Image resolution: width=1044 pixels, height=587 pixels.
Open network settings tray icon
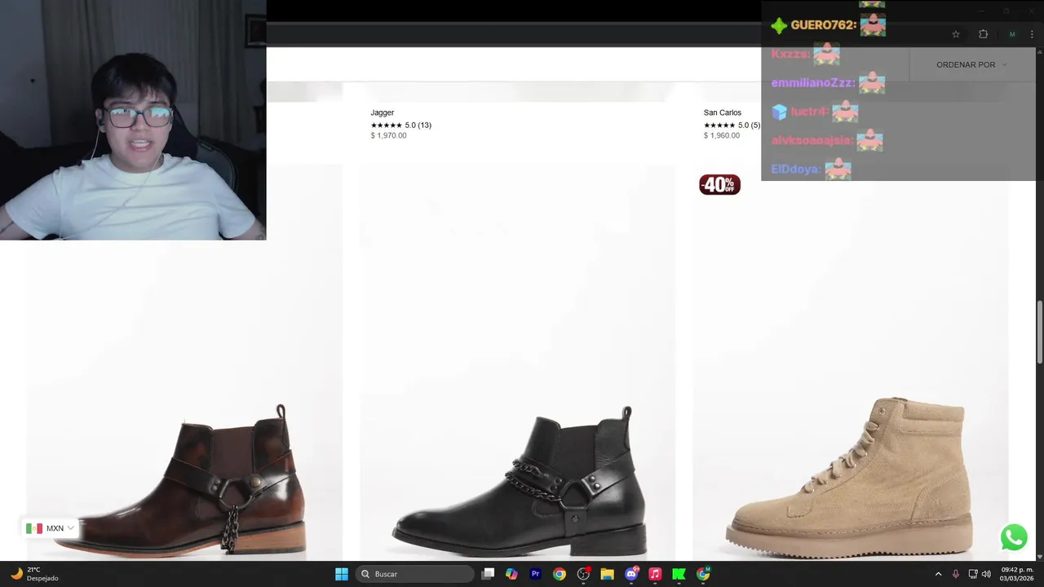point(973,574)
